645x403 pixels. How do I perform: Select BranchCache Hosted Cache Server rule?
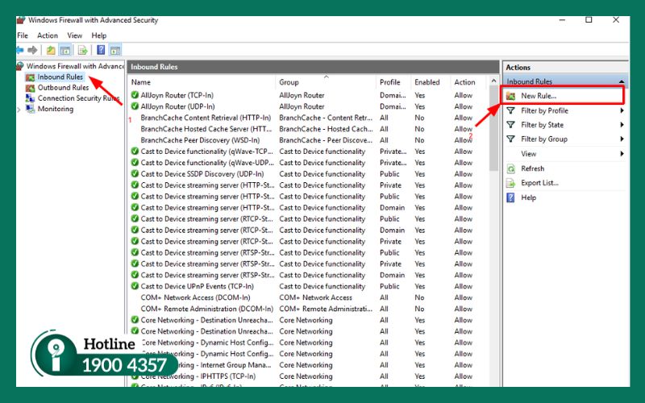[206, 129]
